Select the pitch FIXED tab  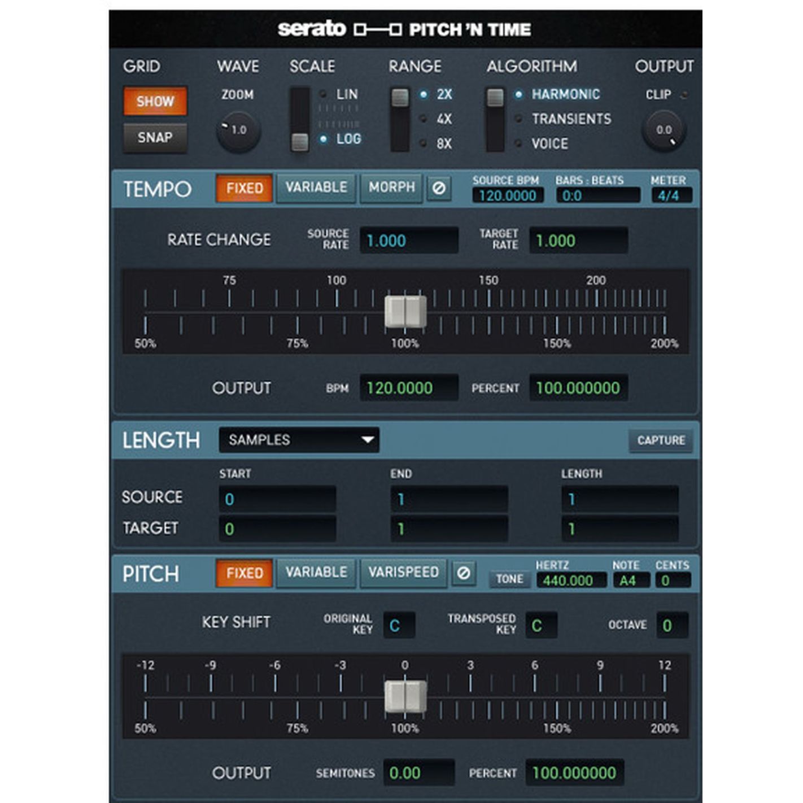pos(245,573)
